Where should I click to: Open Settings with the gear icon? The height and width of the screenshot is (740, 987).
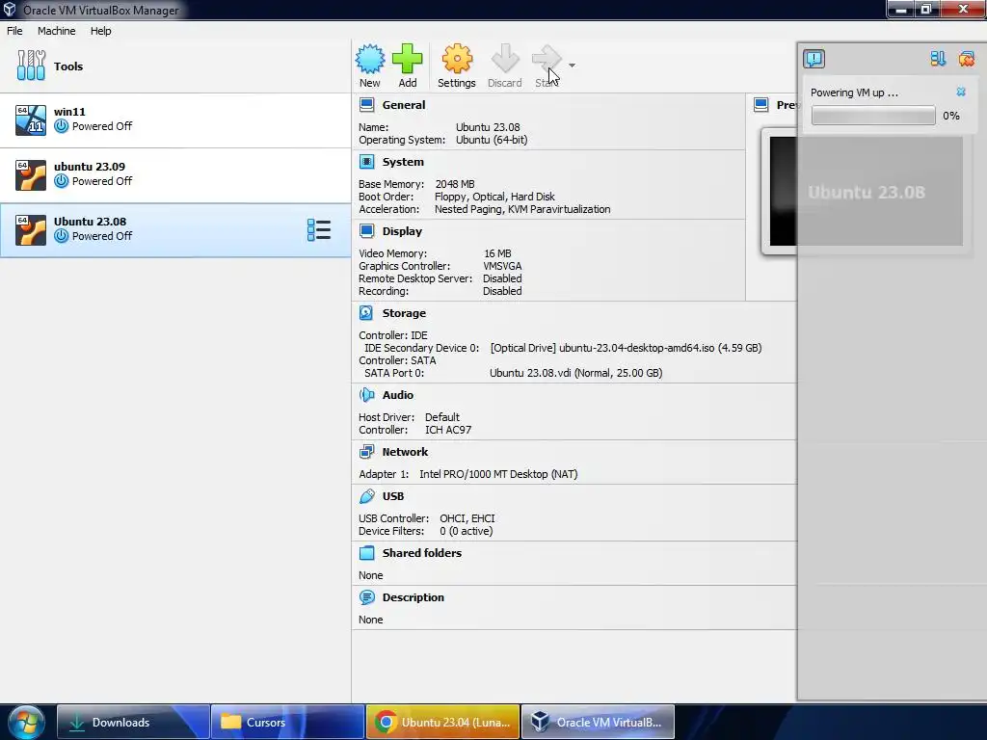(456, 59)
